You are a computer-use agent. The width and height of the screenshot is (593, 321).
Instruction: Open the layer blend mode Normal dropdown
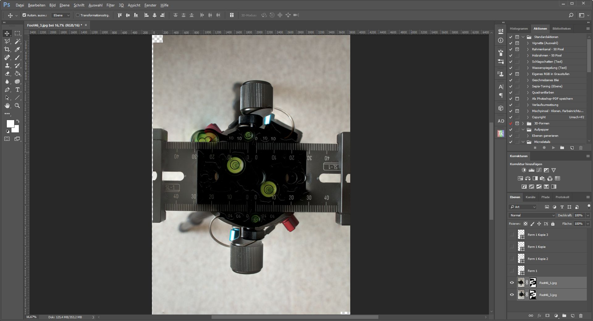tap(532, 215)
